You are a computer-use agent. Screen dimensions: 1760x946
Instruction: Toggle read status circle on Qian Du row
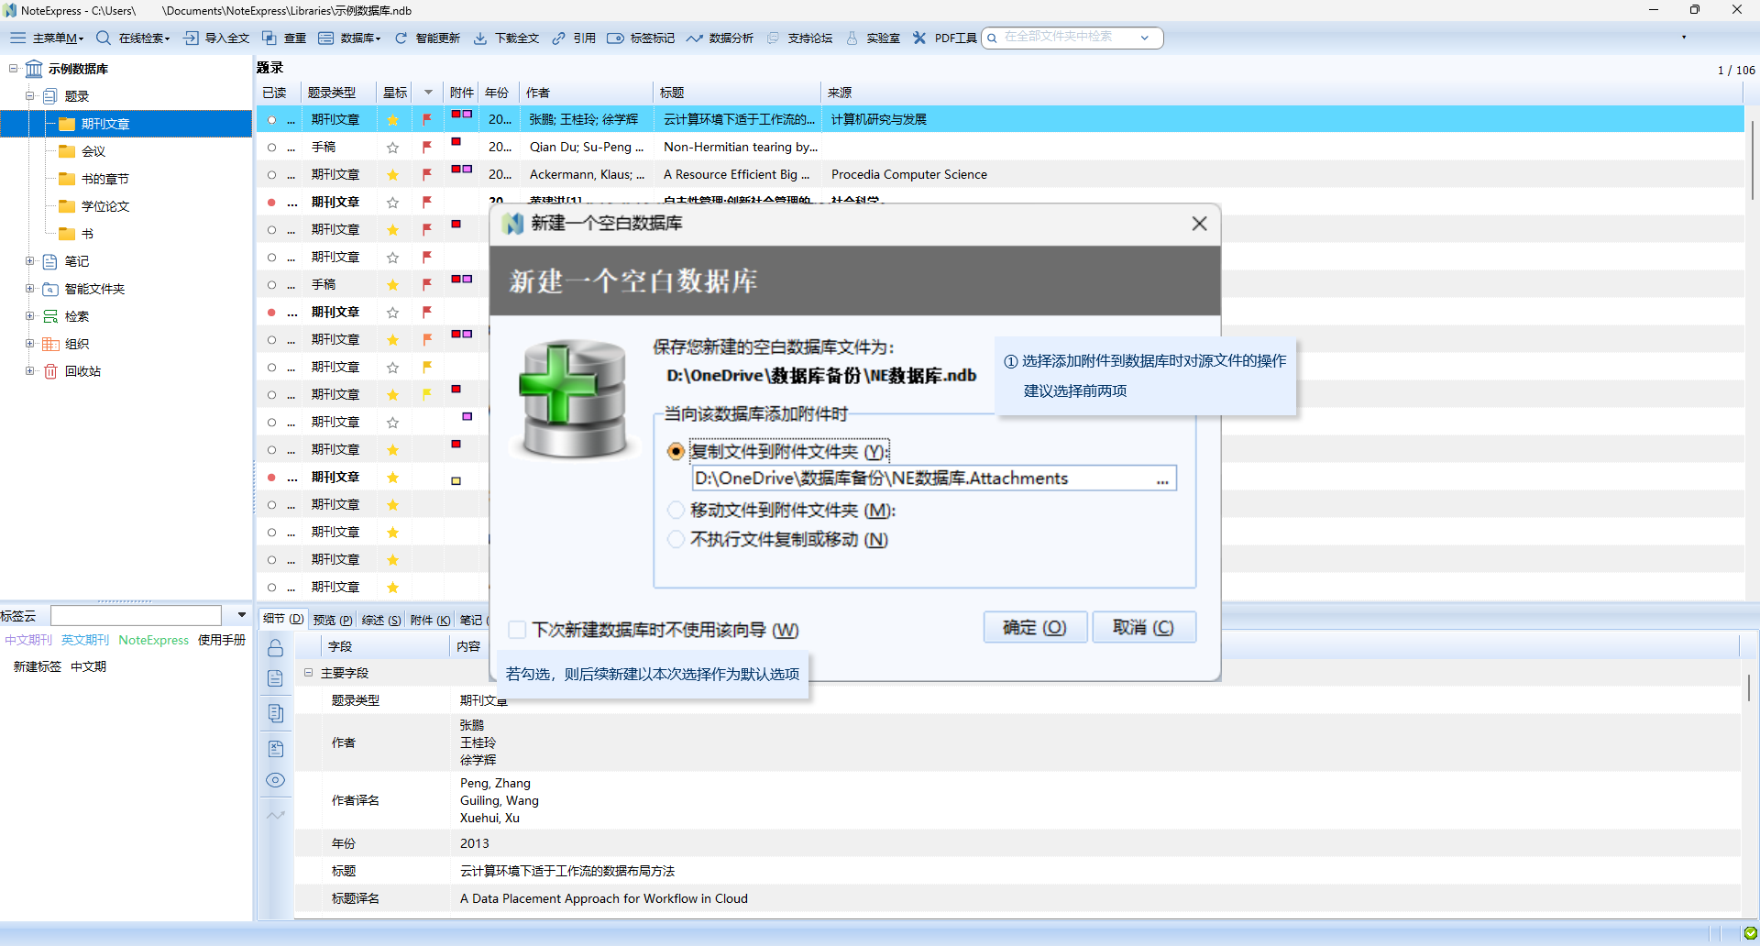(271, 147)
